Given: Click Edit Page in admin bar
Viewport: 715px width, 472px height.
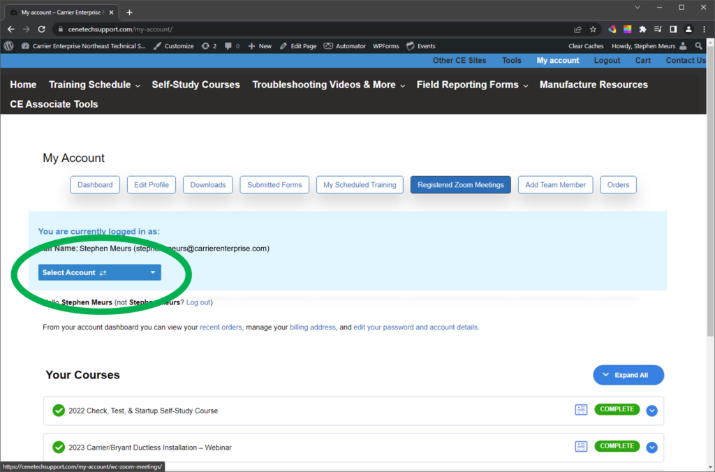Looking at the screenshot, I should 298,46.
